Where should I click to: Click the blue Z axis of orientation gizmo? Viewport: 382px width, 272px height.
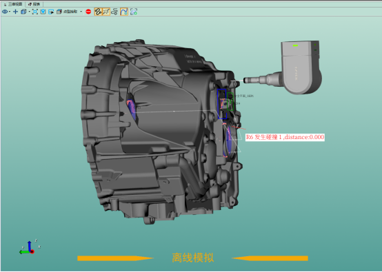(x=30, y=246)
